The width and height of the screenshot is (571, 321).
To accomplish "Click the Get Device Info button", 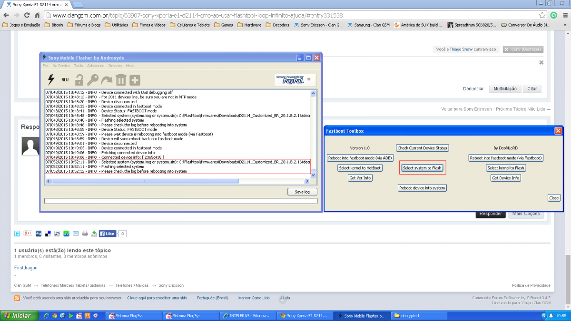I will [x=506, y=178].
